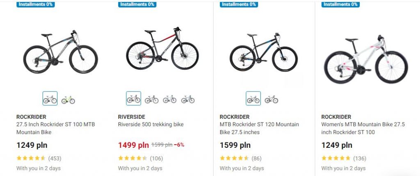Select the first Riverside 500 variant thumbnail
Screen dimensions: 420x176
point(133,99)
